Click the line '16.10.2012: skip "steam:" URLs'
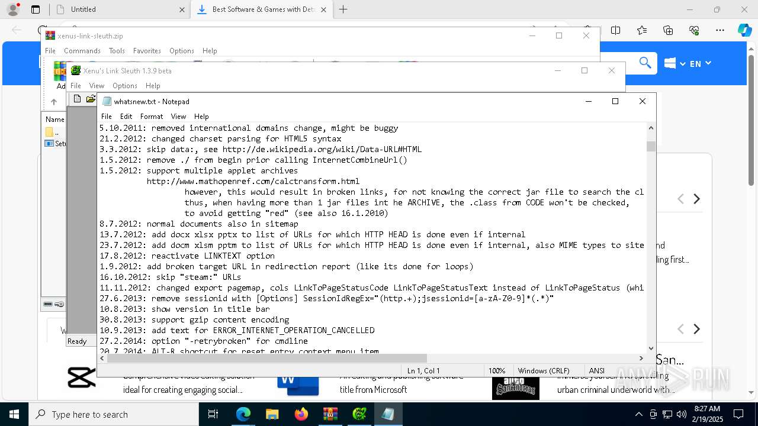Screen dimensions: 758x426 171,277
